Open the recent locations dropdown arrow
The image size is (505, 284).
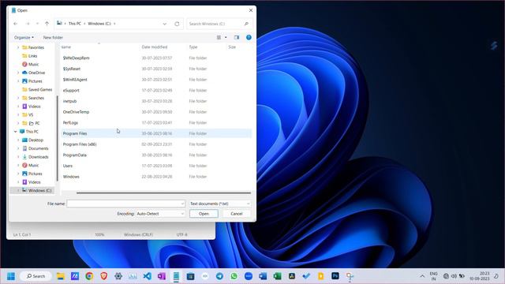(x=38, y=24)
